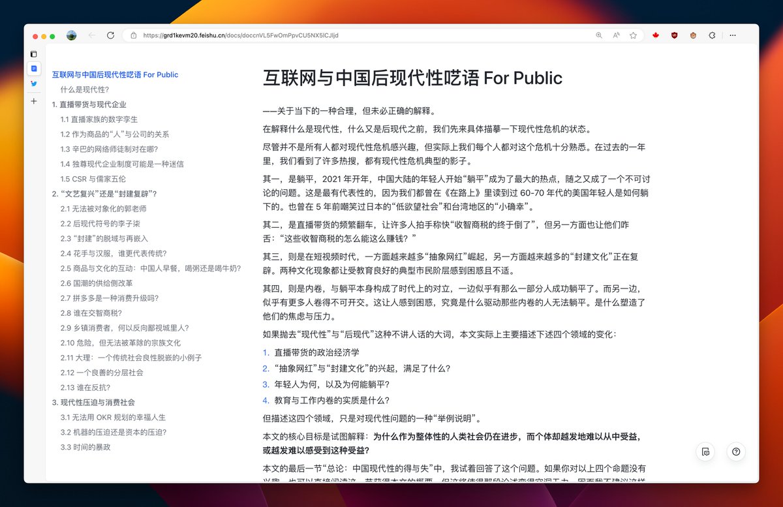Screen dimensions: 783x507
Task: Jump to 2.3 “封建”的脱域与再嵌入
Action: (x=104, y=238)
